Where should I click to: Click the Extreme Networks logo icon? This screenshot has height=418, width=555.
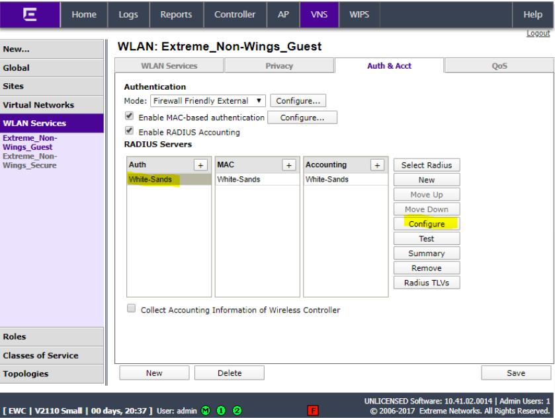30,15
